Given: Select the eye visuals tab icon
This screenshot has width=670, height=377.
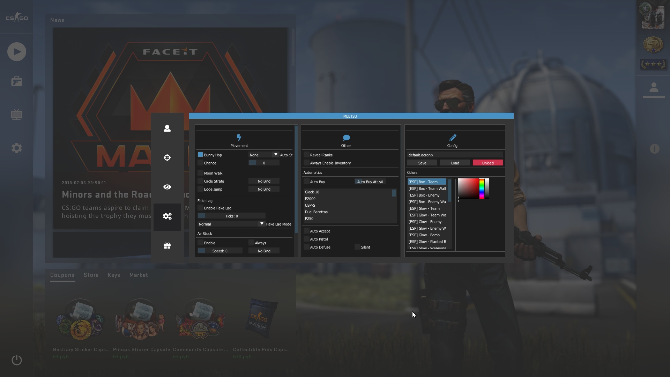Looking at the screenshot, I should (x=167, y=187).
